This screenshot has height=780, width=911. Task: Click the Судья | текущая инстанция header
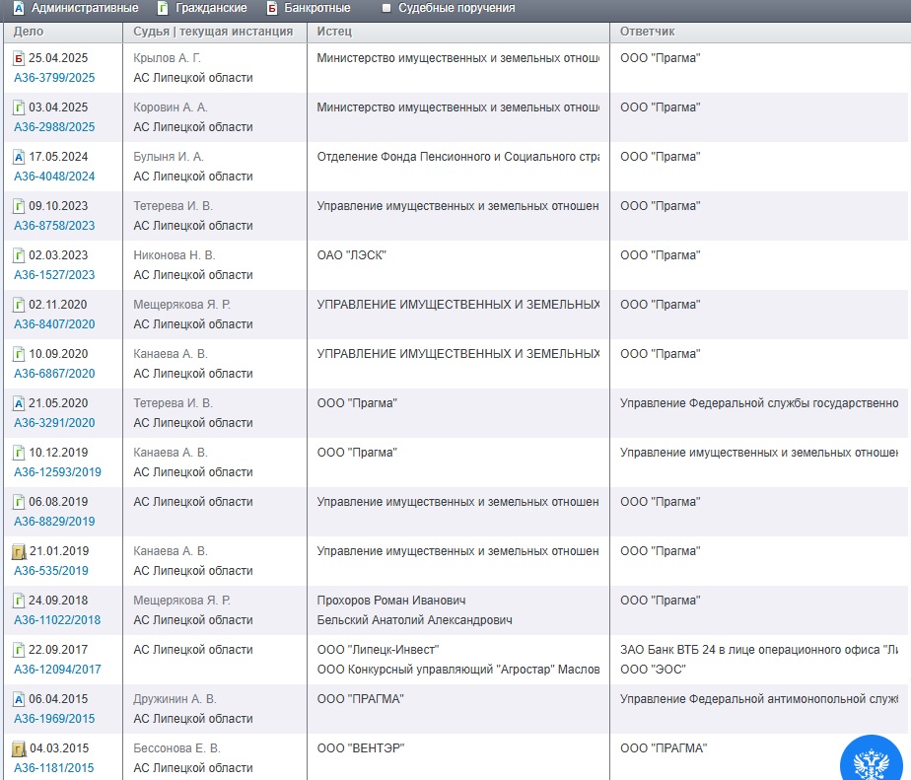[x=213, y=32]
